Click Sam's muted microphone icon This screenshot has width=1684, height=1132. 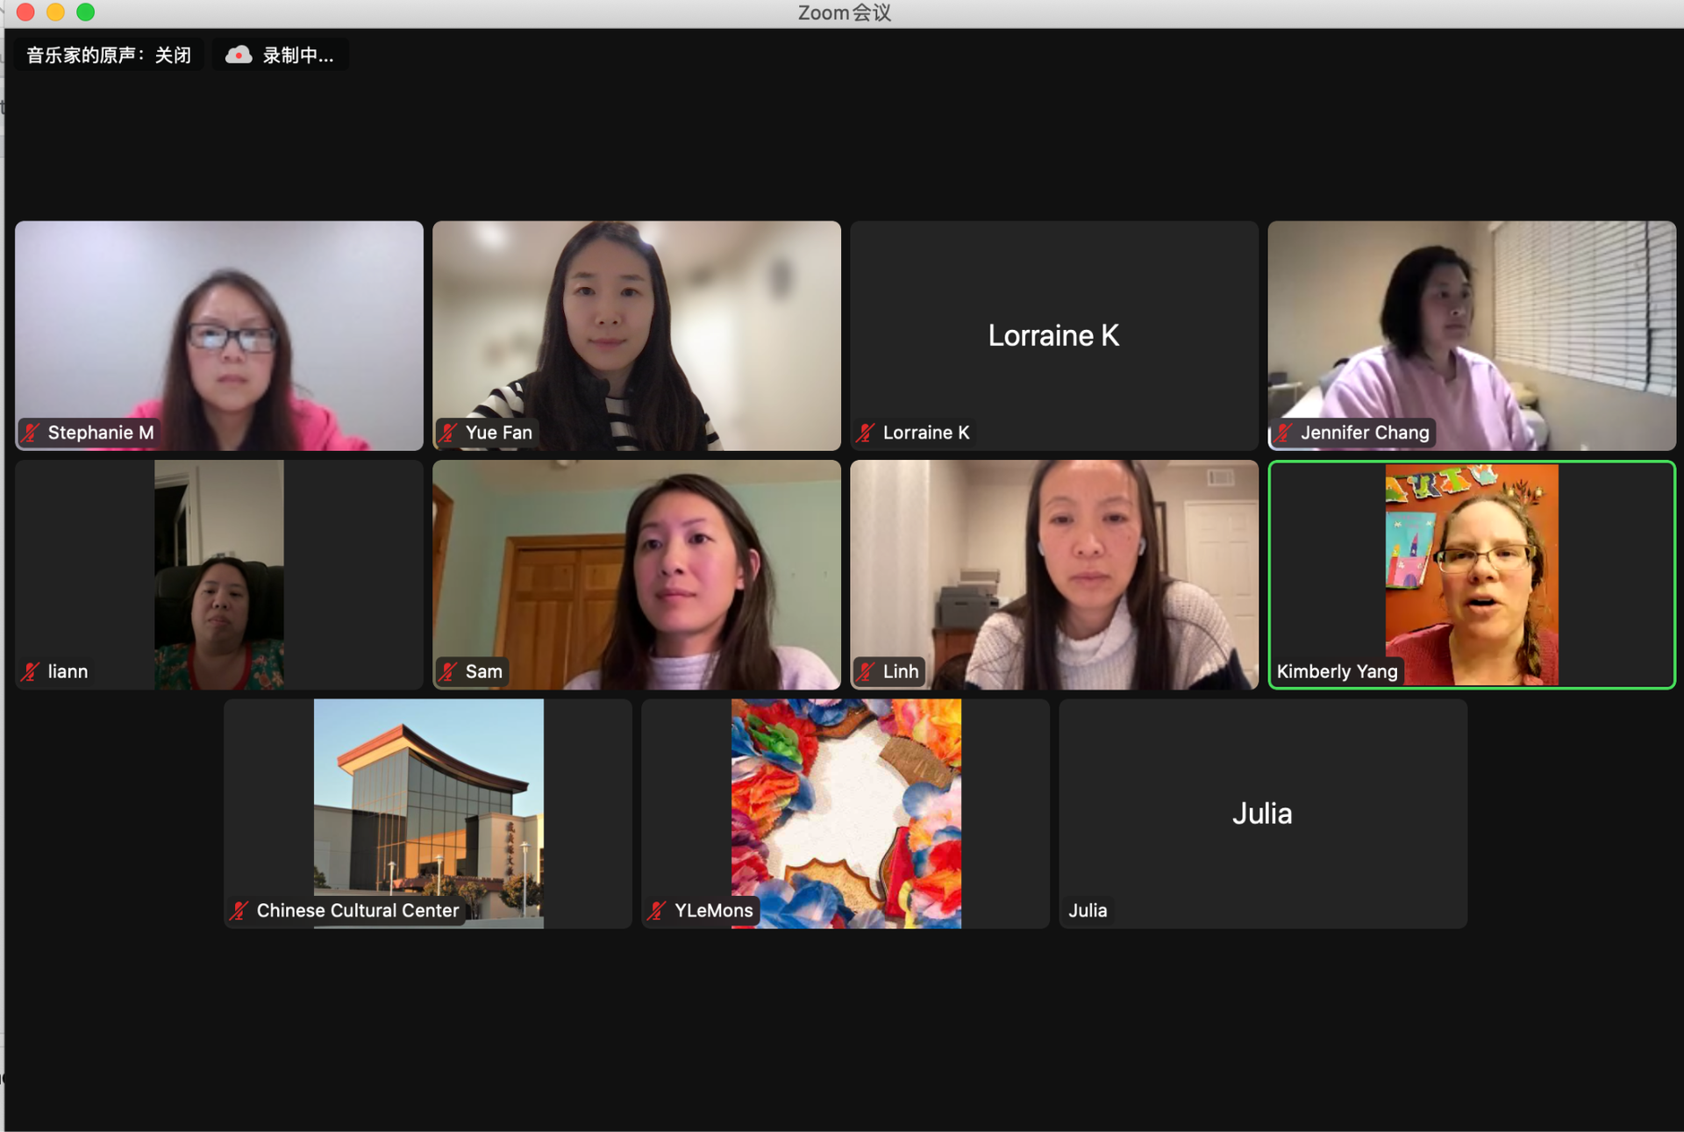pyautogui.click(x=449, y=672)
